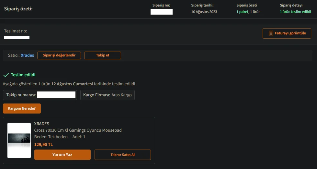The height and width of the screenshot is (169, 317).
Task: Reorder using Tekrar Satın Al button
Action: [x=122, y=155]
